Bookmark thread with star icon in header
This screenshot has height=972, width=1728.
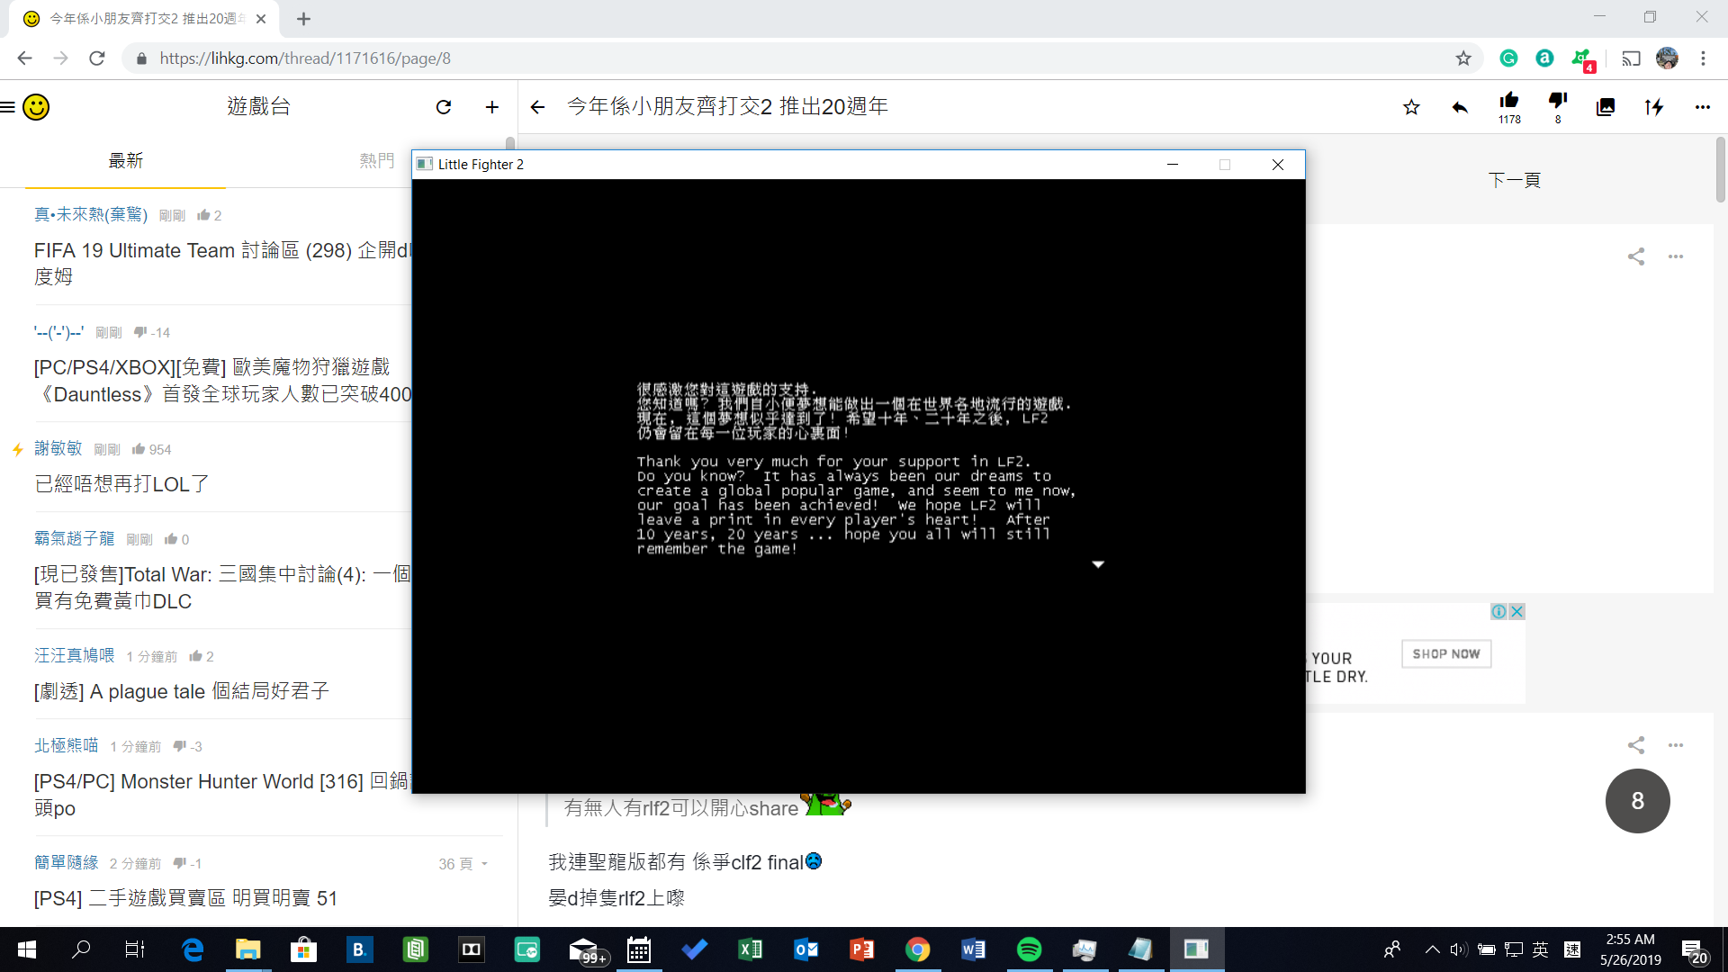[x=1411, y=107]
